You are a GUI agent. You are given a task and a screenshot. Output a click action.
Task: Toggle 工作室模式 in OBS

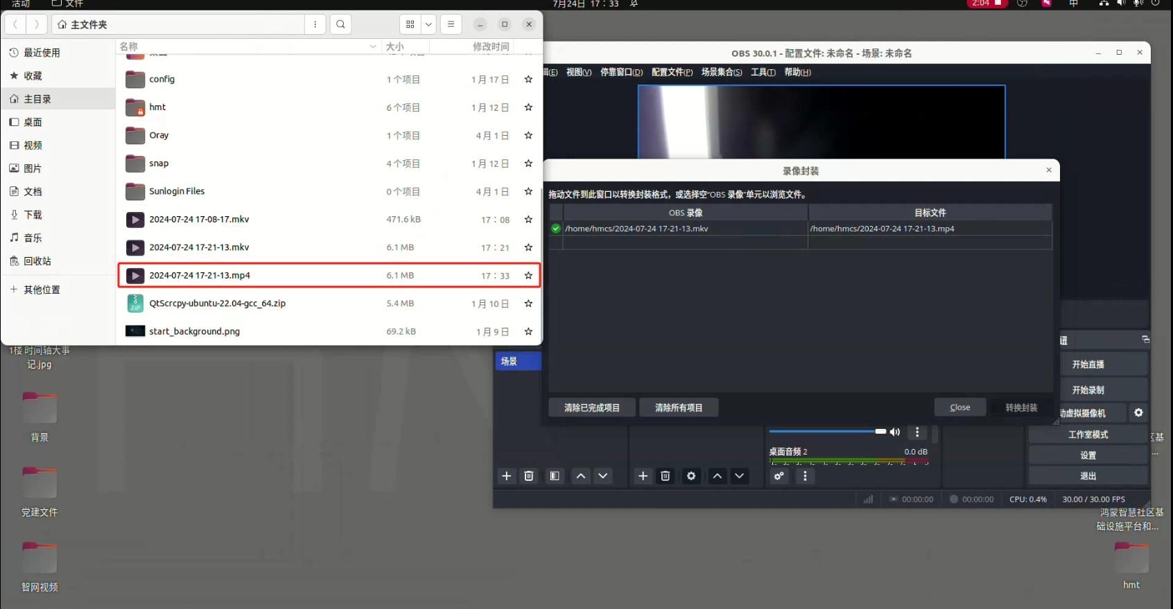1088,434
